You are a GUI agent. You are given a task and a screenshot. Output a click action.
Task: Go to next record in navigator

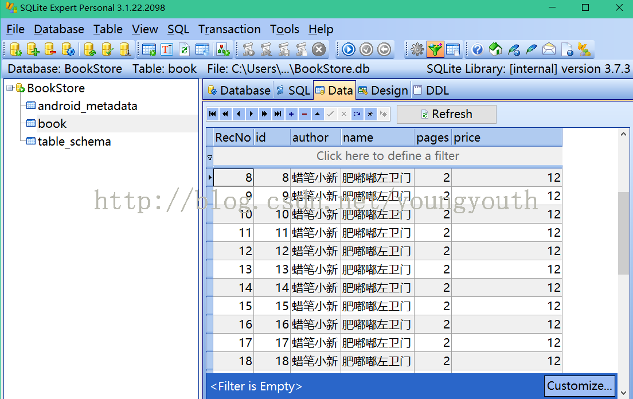(252, 114)
